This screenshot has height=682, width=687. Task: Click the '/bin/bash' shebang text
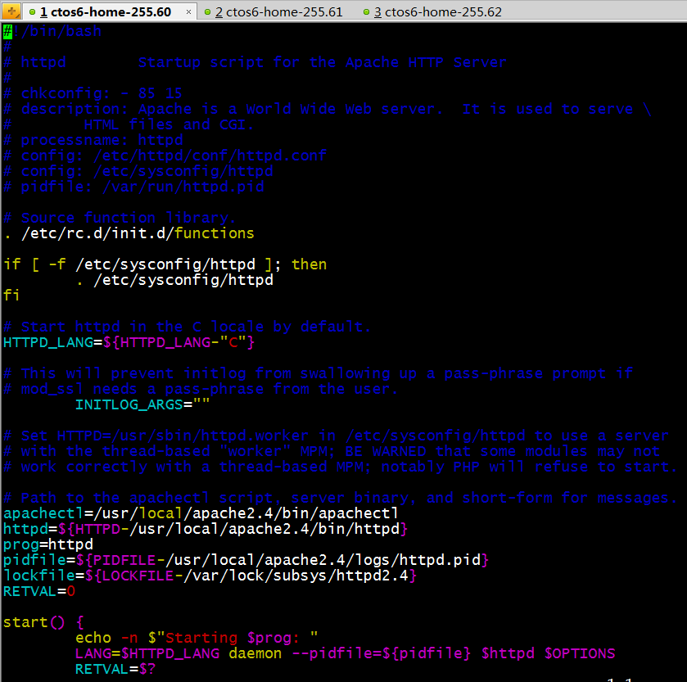point(61,32)
